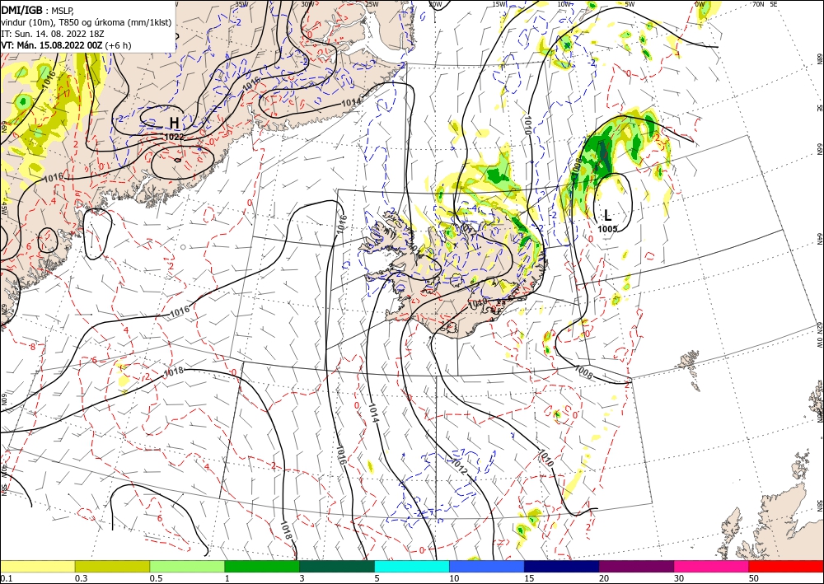This screenshot has height=584, width=824.
Task: Click the olive 0.3–0.5 legend color band
Action: pyautogui.click(x=112, y=566)
